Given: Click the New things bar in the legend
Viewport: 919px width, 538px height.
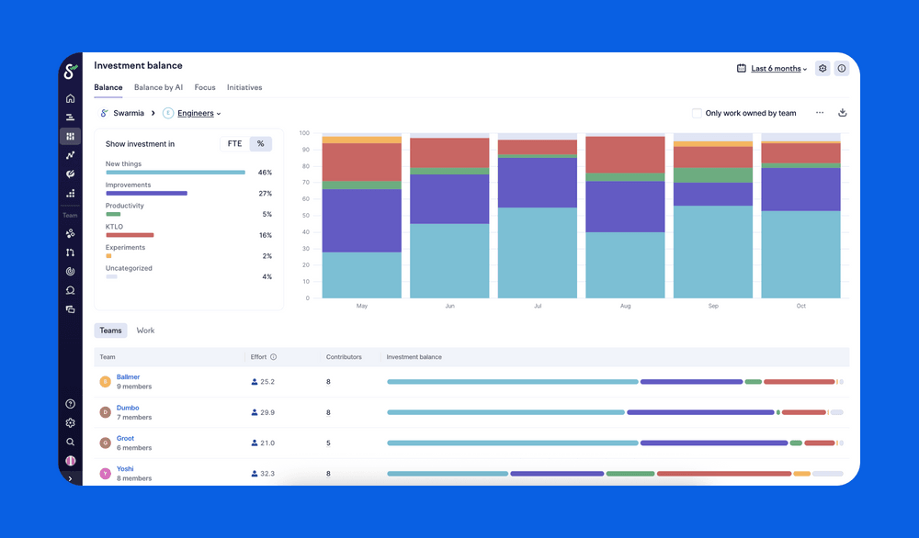Looking at the screenshot, I should pyautogui.click(x=175, y=173).
